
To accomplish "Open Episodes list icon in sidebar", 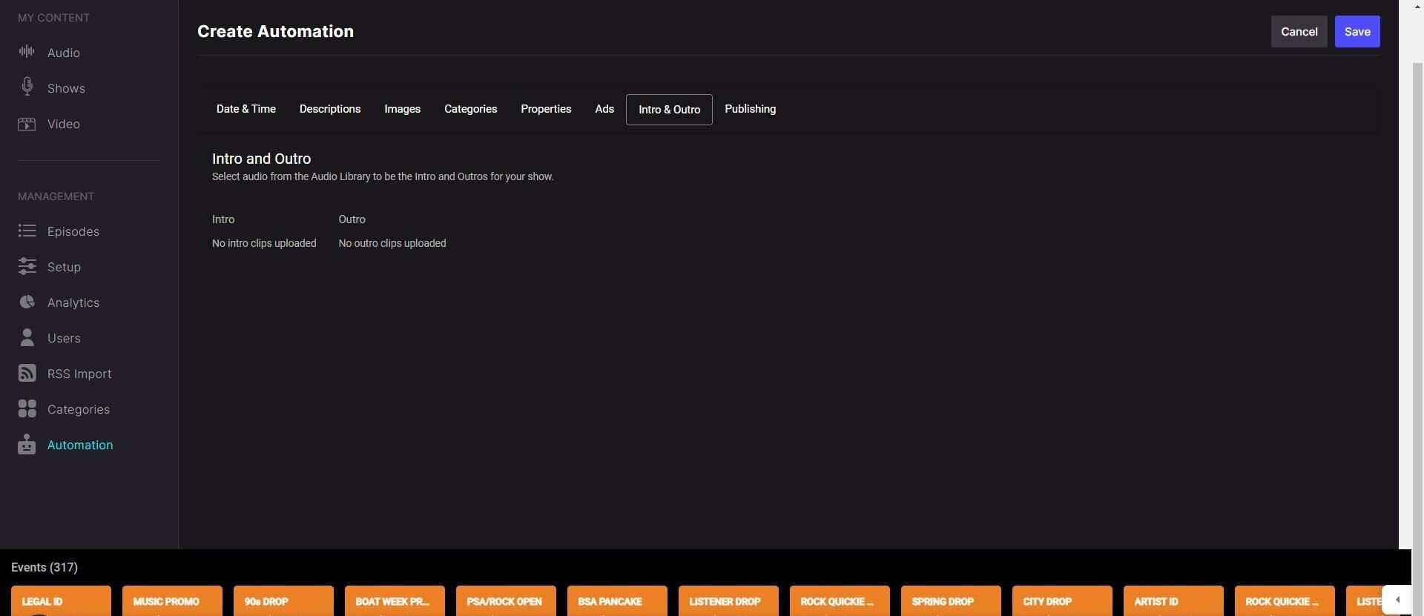I will tap(27, 231).
